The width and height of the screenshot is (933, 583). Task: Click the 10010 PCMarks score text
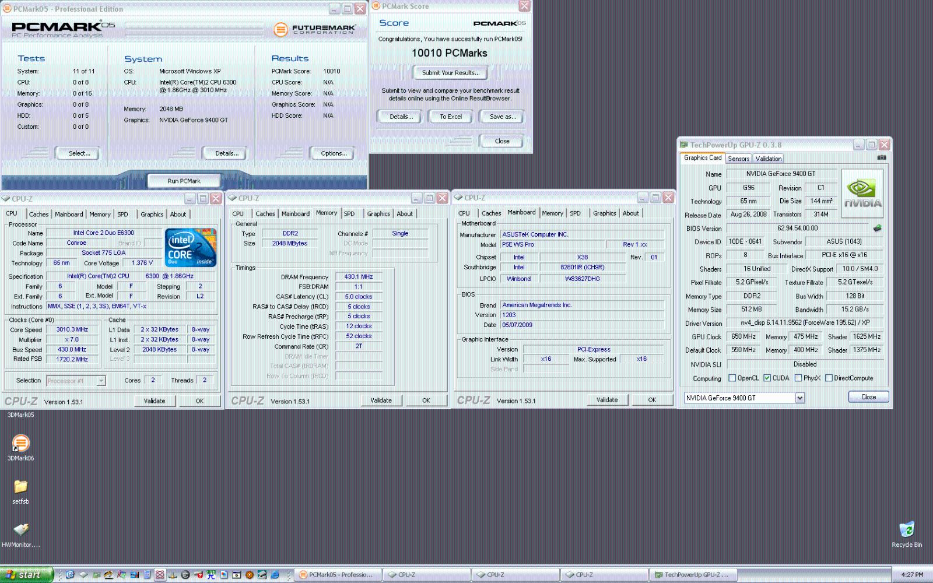point(450,53)
